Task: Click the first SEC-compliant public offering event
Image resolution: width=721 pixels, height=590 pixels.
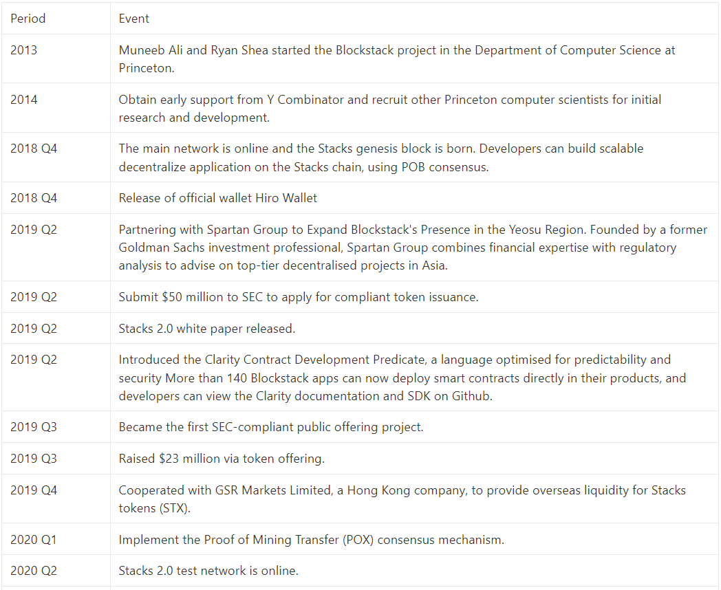Action: (271, 427)
